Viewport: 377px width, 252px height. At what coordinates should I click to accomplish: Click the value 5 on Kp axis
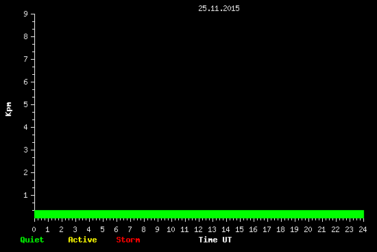pos(26,104)
